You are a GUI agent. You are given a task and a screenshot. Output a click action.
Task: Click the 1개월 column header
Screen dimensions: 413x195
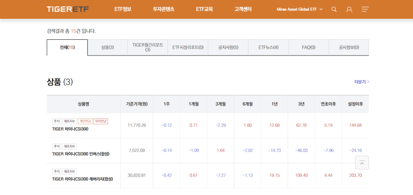(194, 104)
